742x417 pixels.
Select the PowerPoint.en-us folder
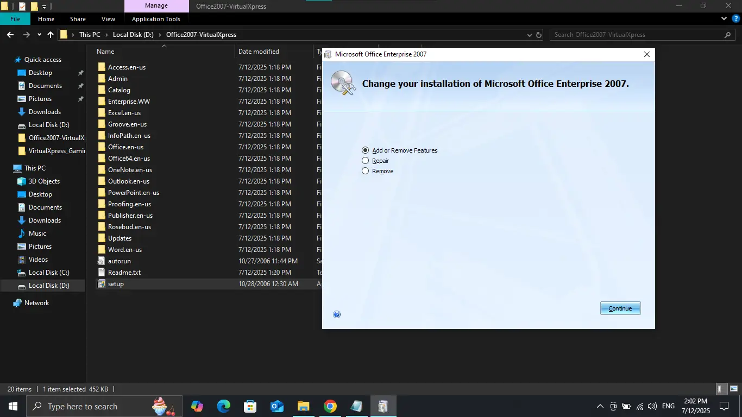pyautogui.click(x=133, y=193)
